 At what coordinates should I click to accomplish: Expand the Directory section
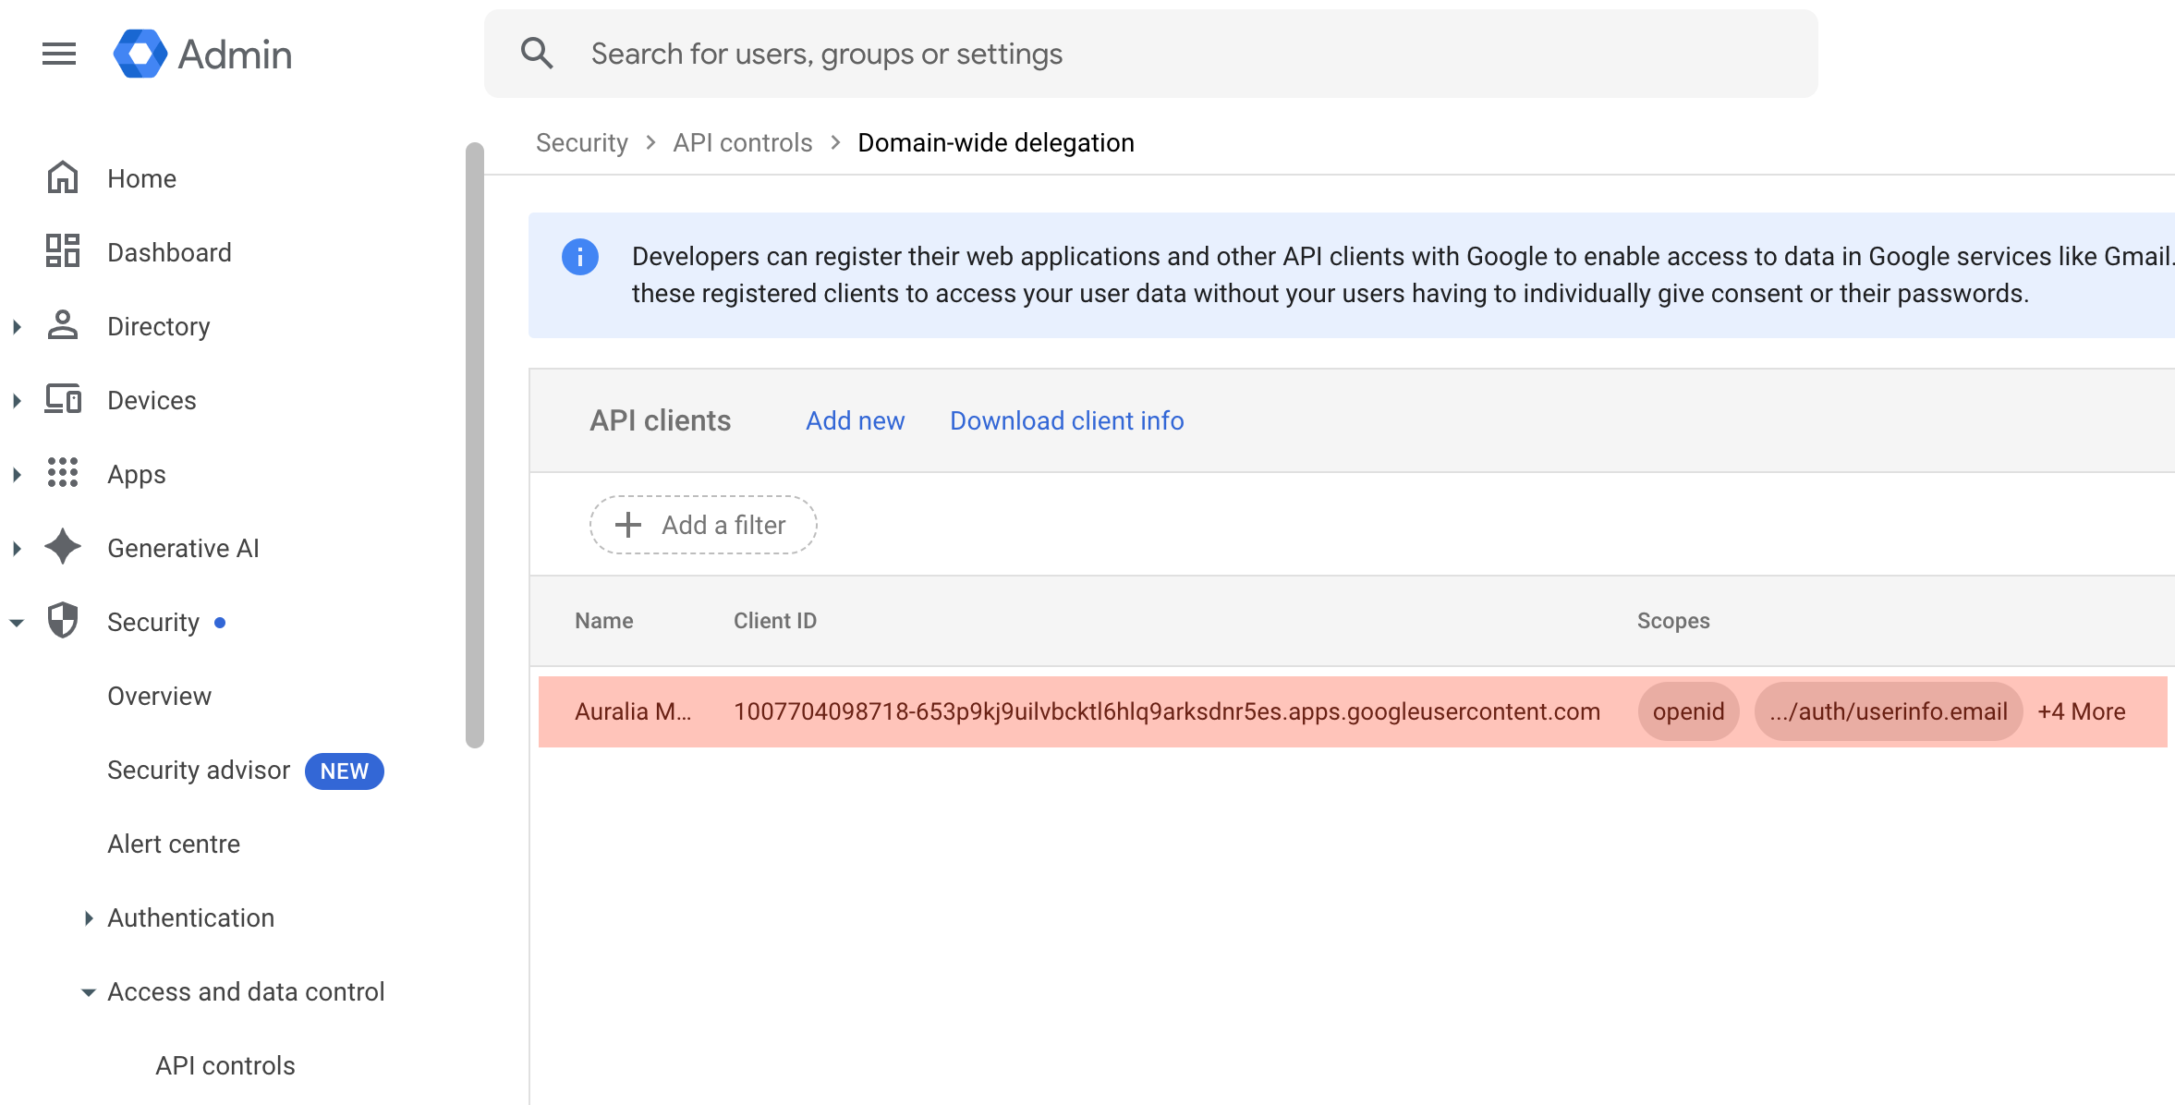17,325
